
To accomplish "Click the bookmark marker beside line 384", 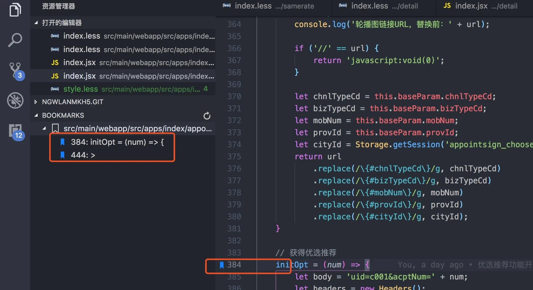I will coord(221,265).
